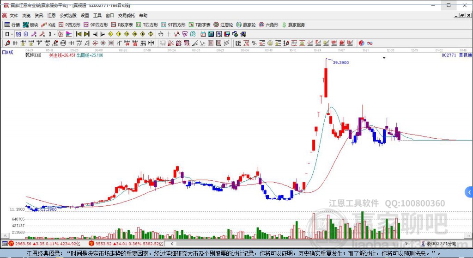Click the yin-yang red blue icon

pos(361,43)
